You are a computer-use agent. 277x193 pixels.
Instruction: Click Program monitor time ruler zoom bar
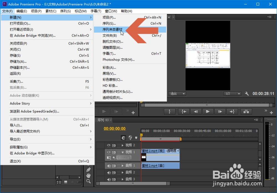(x=207, y=105)
